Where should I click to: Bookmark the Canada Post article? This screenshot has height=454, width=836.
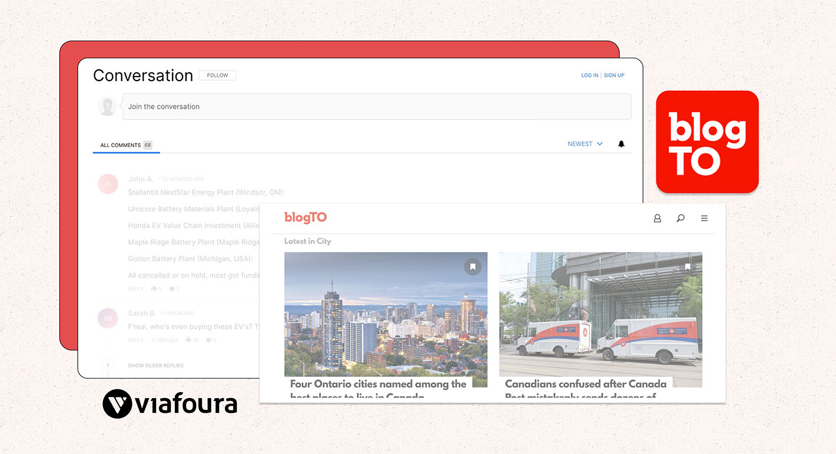pos(687,267)
